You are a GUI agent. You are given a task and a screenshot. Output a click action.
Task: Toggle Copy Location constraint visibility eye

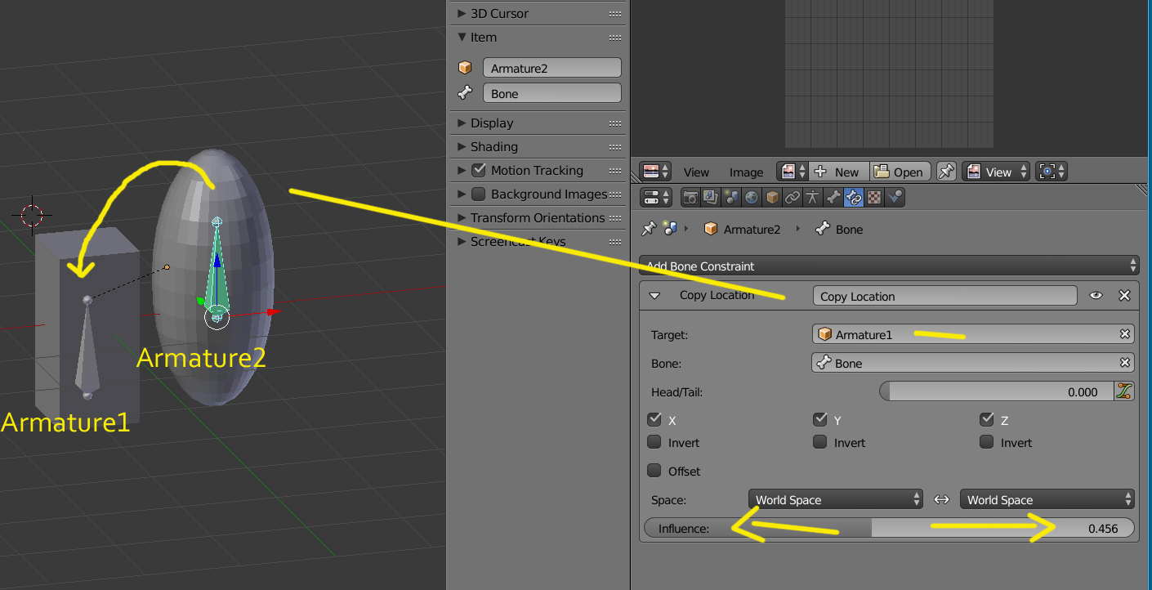tap(1096, 296)
